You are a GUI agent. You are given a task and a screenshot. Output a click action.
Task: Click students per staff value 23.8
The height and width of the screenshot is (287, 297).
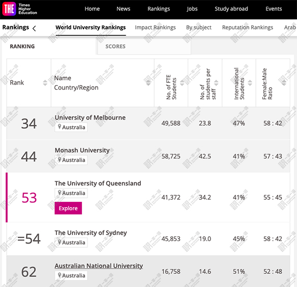click(x=205, y=124)
